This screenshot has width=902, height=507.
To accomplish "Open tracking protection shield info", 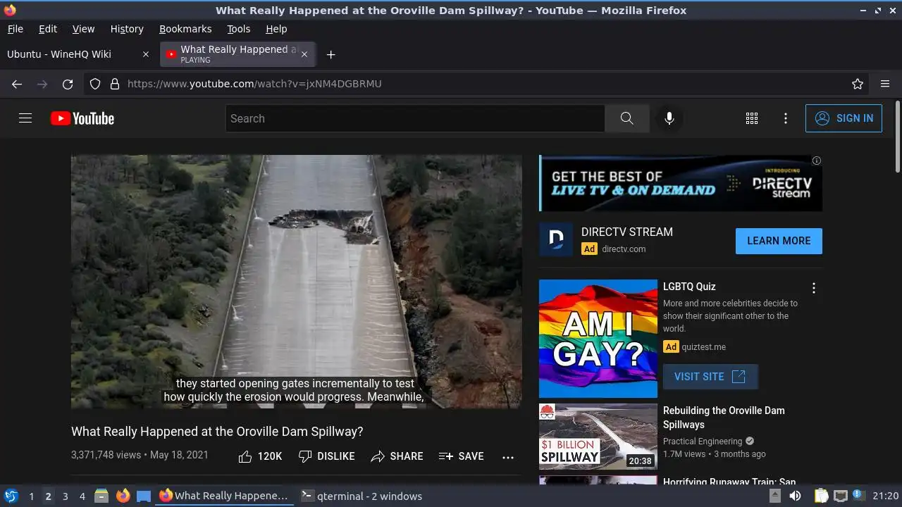I will 95,84.
